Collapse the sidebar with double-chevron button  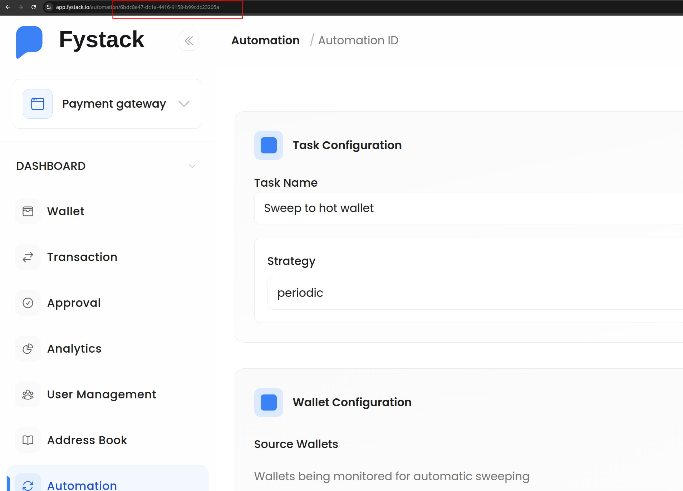(189, 41)
